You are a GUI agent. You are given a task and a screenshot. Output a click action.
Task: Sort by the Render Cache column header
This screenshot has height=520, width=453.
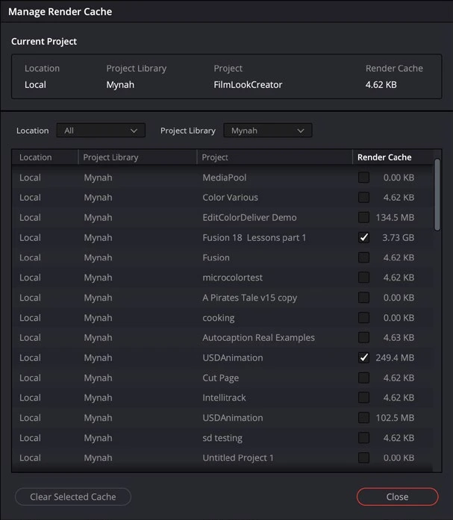pos(393,157)
